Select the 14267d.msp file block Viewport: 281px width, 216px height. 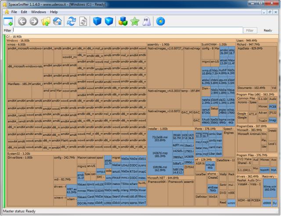click(x=160, y=155)
